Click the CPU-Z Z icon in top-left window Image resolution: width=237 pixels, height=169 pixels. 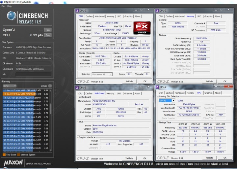pos(77,11)
